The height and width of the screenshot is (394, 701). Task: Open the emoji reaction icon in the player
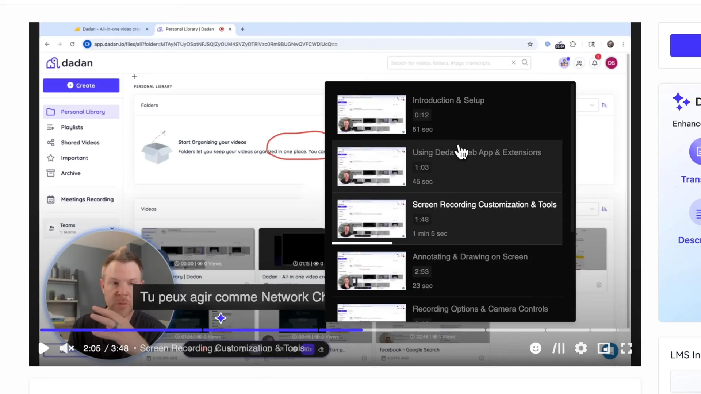pyautogui.click(x=536, y=348)
